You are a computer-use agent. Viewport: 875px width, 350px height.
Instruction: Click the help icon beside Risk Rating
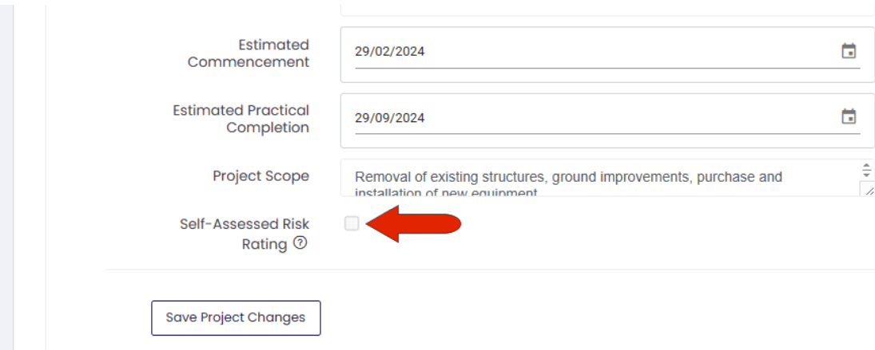(x=300, y=242)
